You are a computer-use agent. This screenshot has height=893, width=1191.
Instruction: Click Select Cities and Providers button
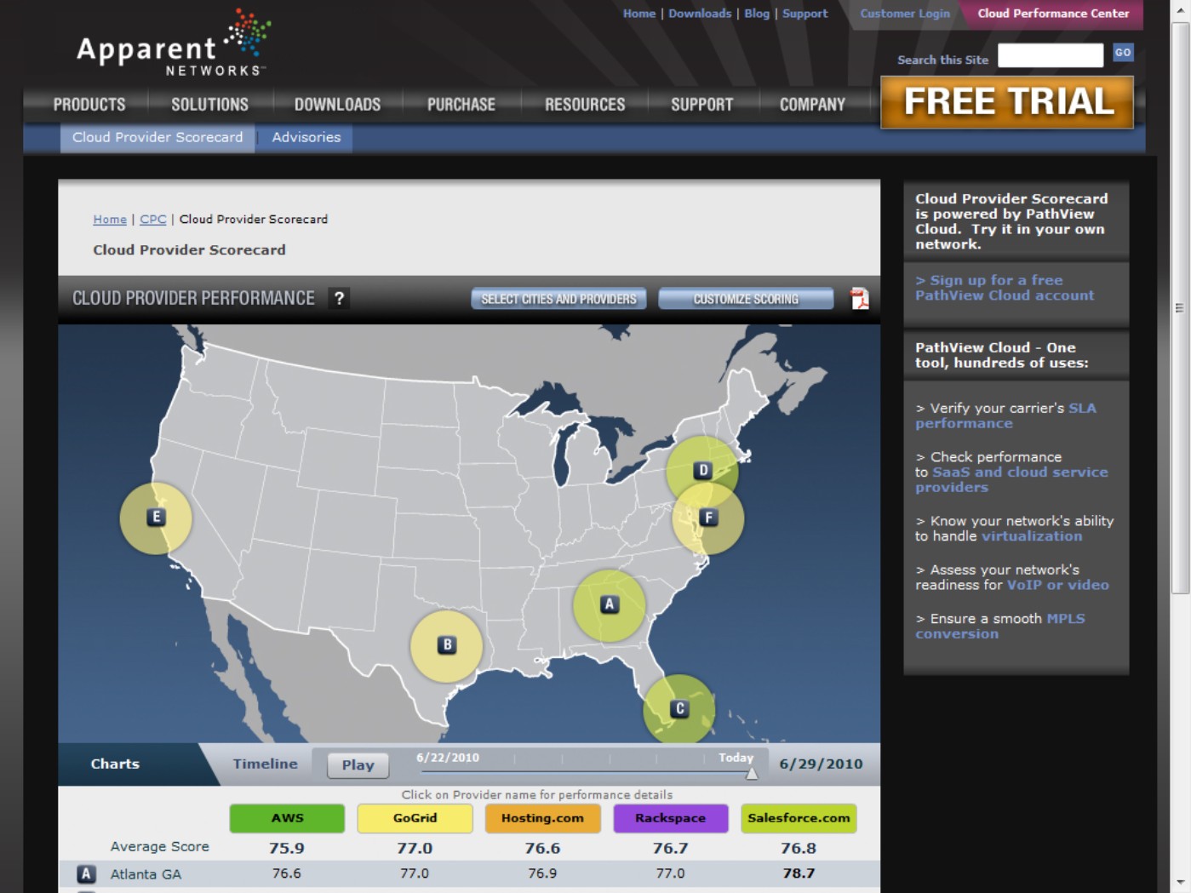tap(558, 299)
